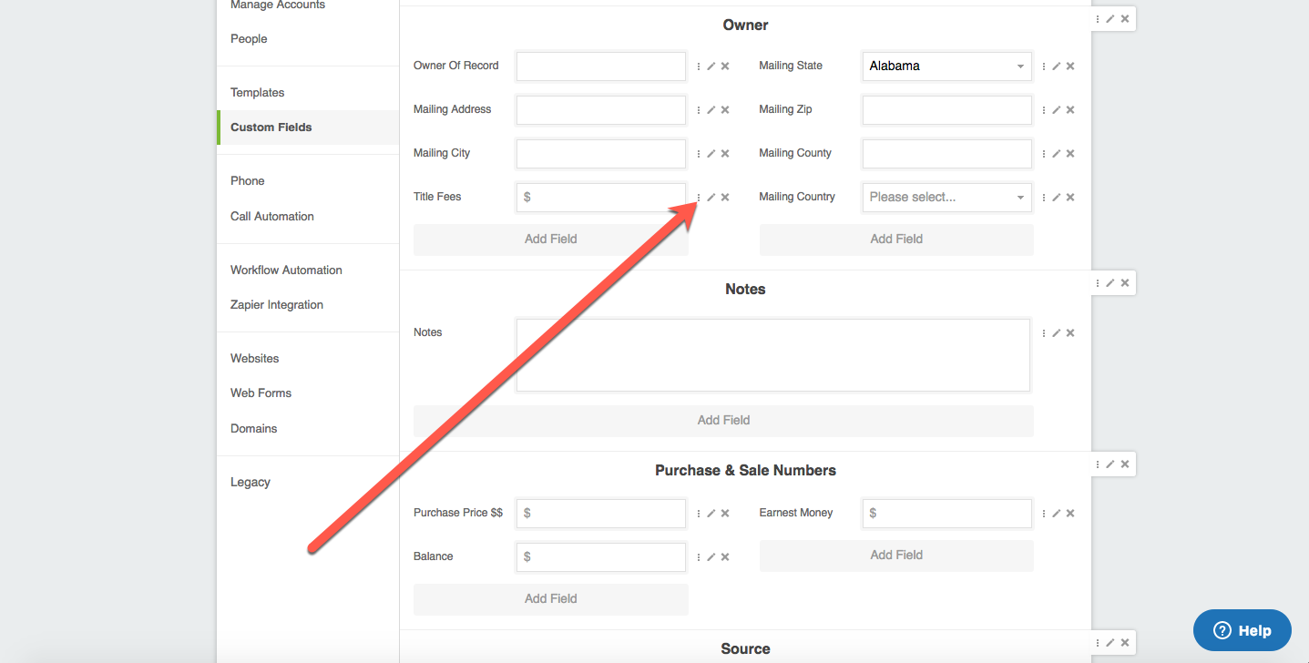Edit the Owner section with pencil icon

[x=1110, y=19]
